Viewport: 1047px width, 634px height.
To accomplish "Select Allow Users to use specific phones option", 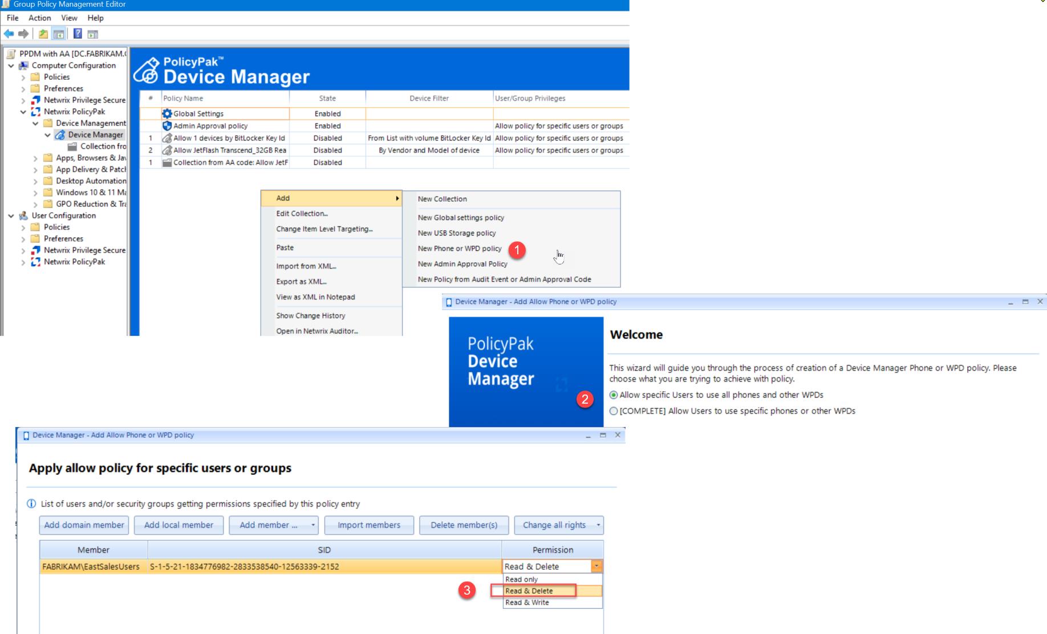I will [x=614, y=411].
